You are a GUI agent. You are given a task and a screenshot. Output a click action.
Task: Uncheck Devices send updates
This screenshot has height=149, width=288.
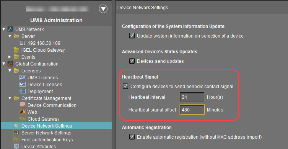(x=132, y=61)
